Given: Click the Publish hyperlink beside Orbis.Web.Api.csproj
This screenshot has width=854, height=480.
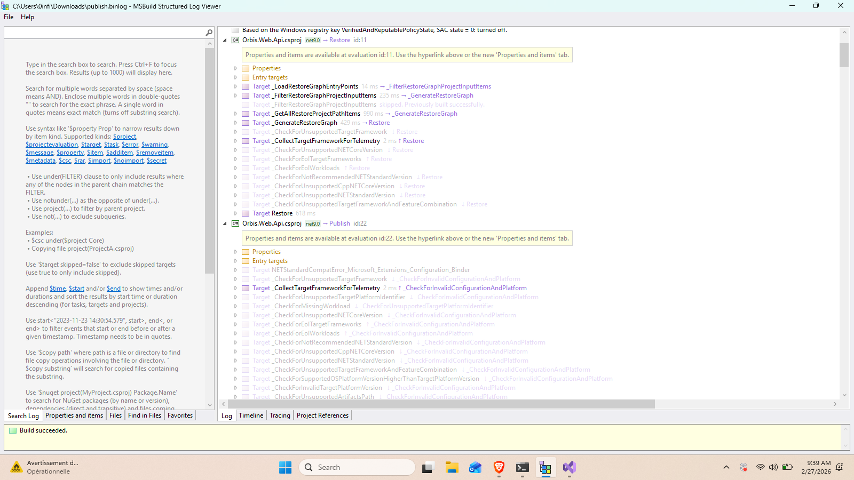Looking at the screenshot, I should coord(339,223).
